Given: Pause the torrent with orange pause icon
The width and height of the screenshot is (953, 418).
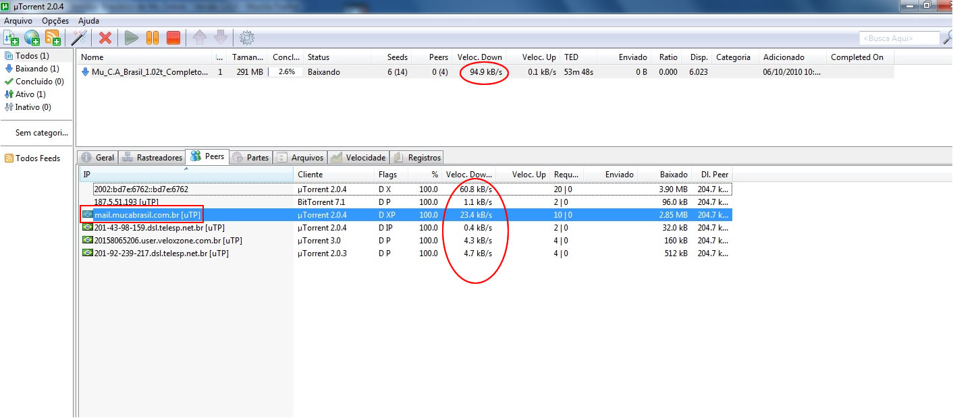Looking at the screenshot, I should pos(153,38).
